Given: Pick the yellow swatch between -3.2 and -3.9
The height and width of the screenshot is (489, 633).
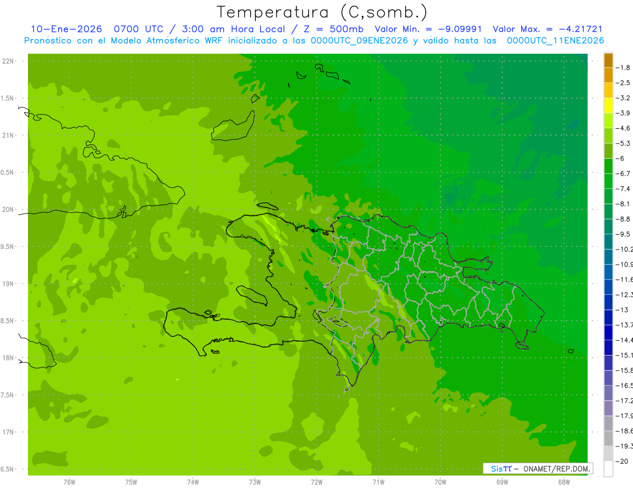Looking at the screenshot, I should 608,106.
